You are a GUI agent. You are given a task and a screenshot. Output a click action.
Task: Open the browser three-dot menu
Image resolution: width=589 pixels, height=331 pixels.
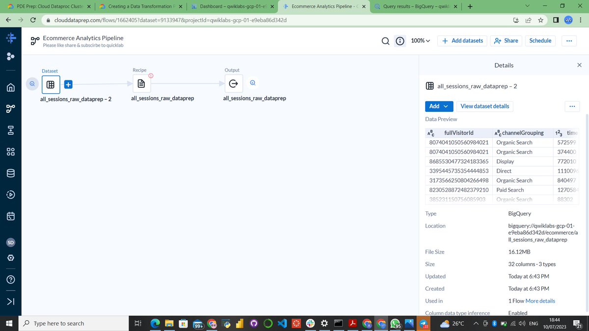click(580, 20)
